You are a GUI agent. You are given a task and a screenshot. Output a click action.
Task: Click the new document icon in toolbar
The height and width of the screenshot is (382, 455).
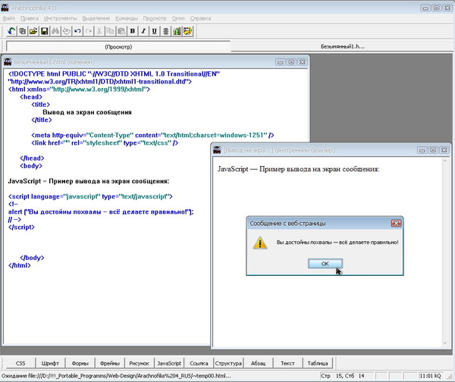click(22, 31)
